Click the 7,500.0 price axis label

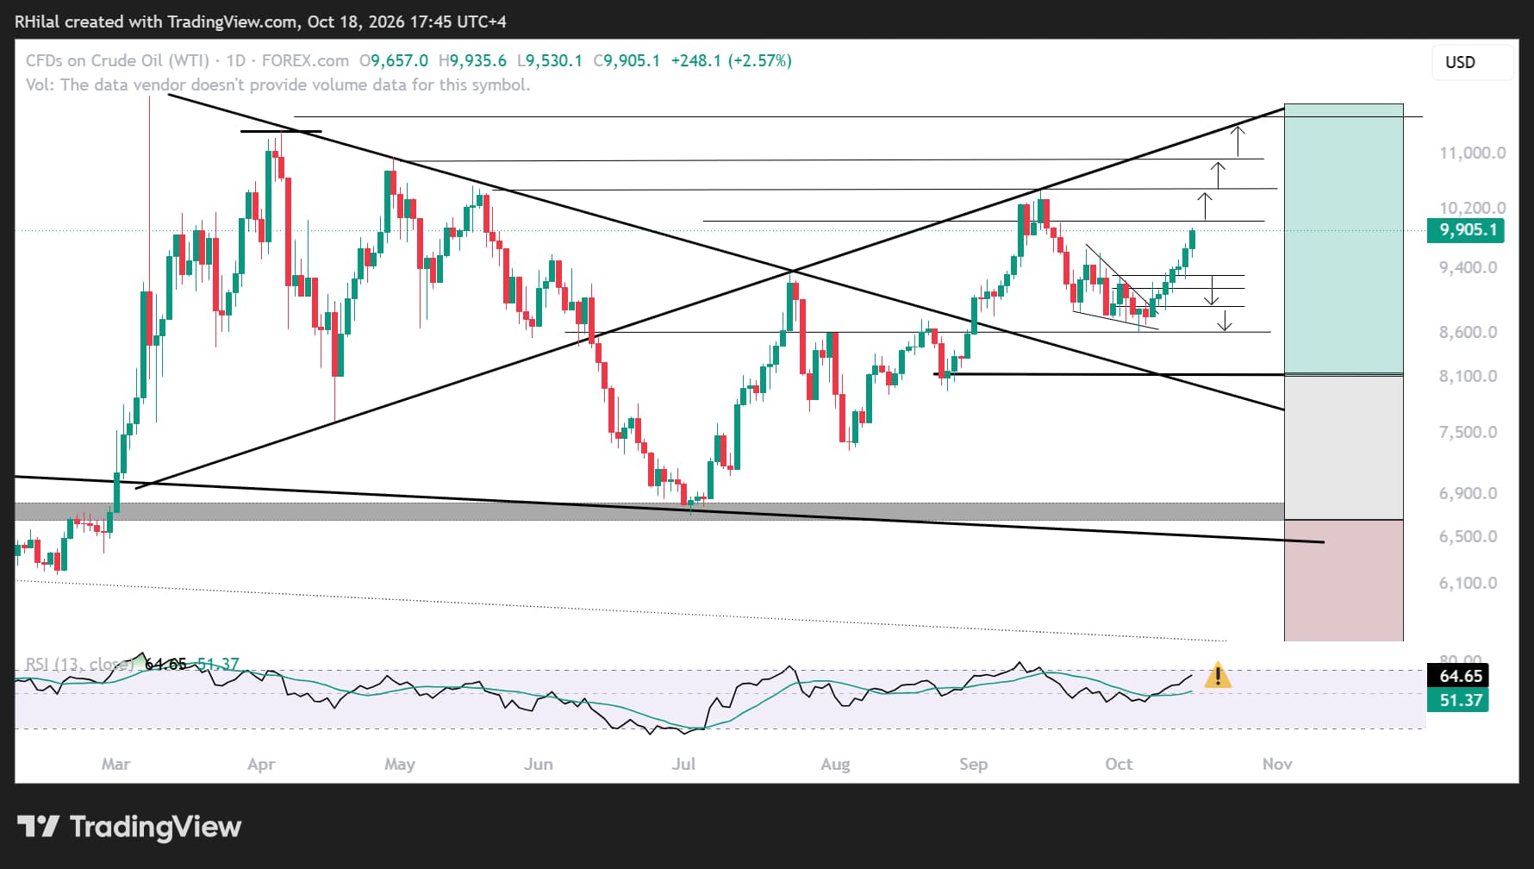[1469, 432]
